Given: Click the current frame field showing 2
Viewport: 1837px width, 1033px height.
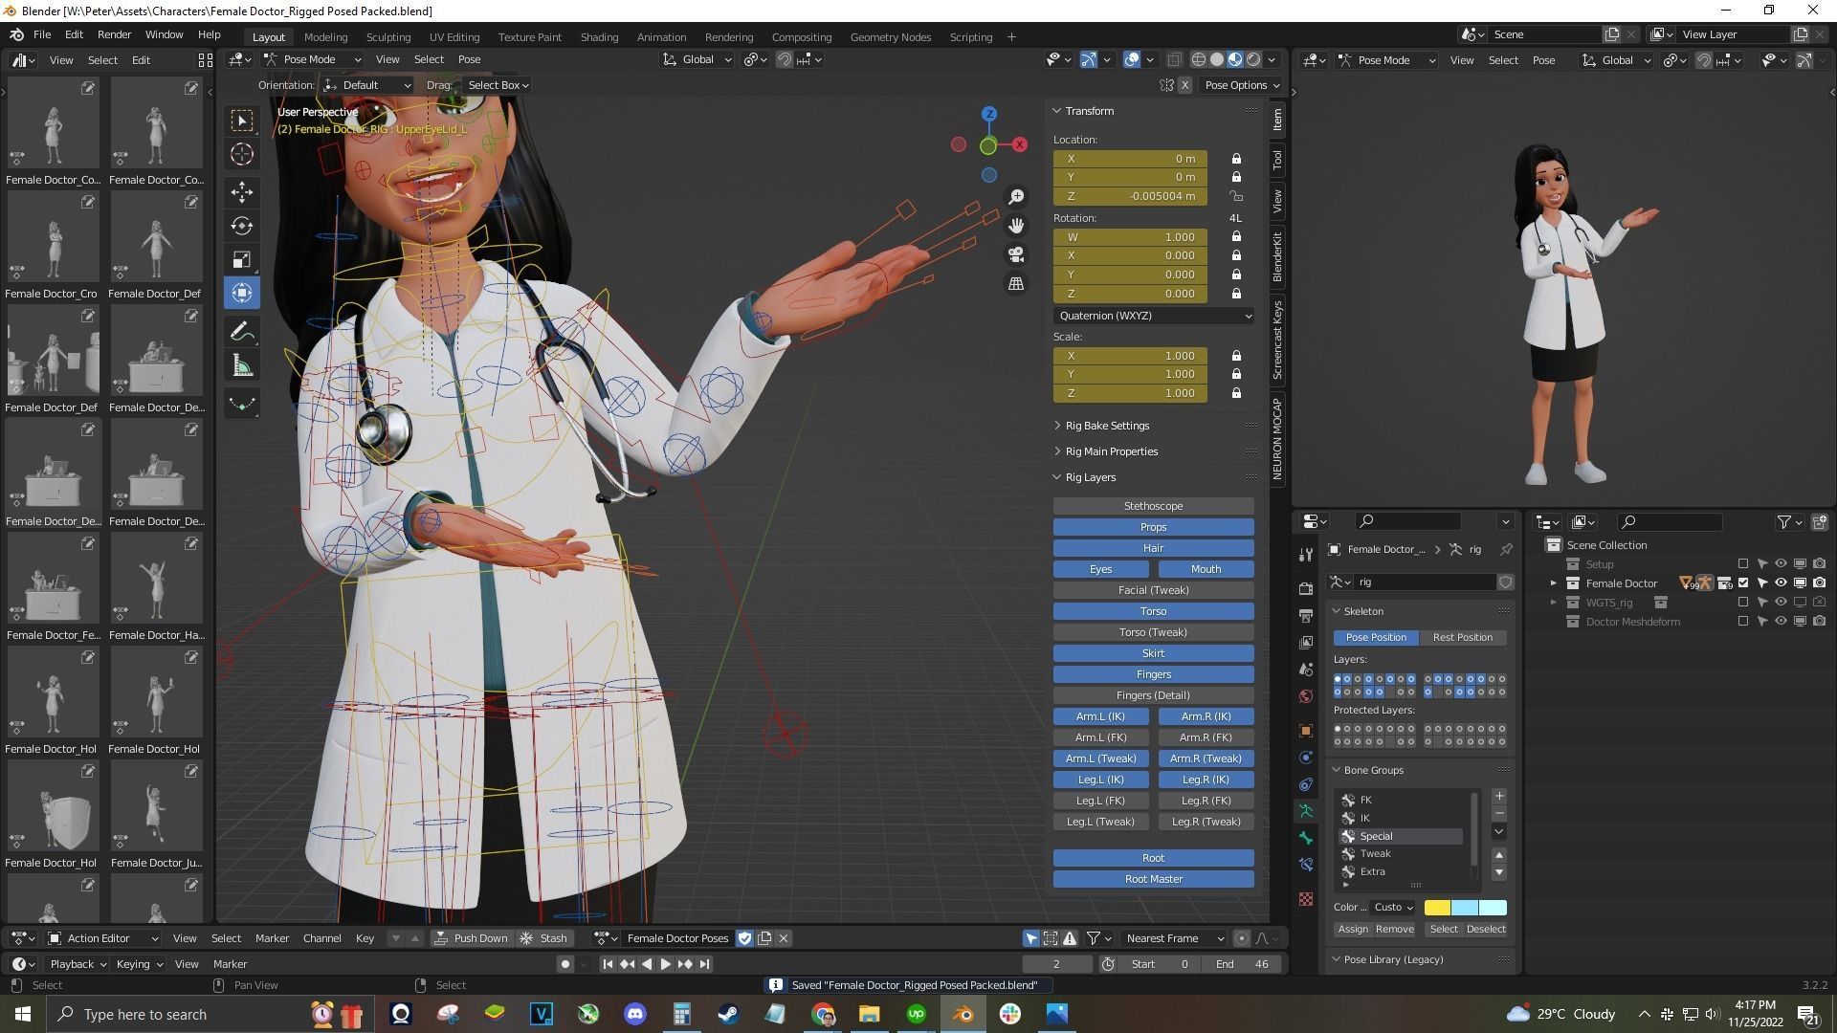Looking at the screenshot, I should [1056, 964].
